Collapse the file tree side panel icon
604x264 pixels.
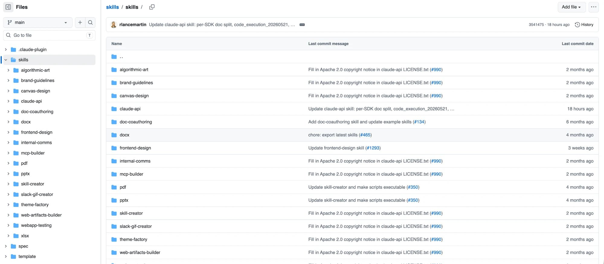click(8, 7)
